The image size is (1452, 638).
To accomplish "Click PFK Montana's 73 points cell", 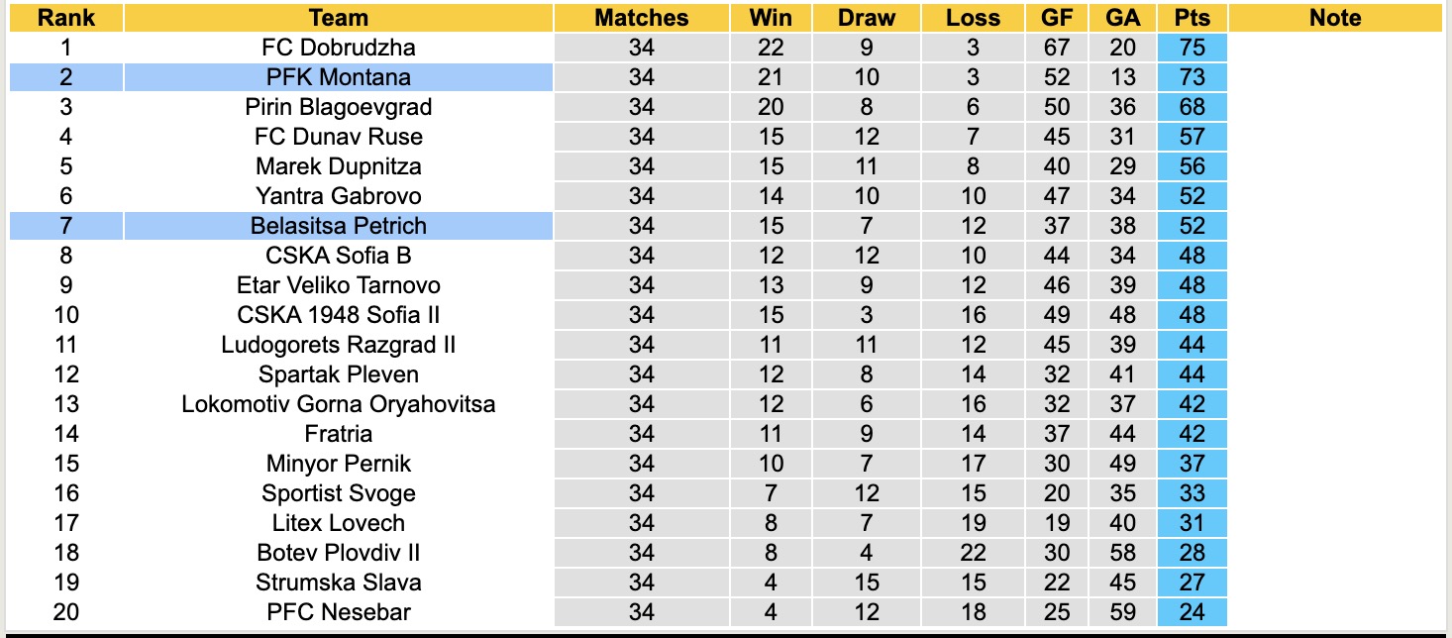I will point(1192,77).
